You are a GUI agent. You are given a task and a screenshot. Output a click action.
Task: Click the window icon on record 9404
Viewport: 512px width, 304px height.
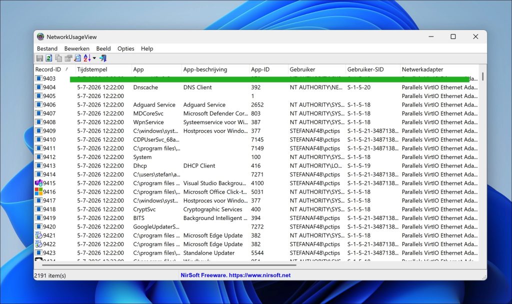(38, 87)
